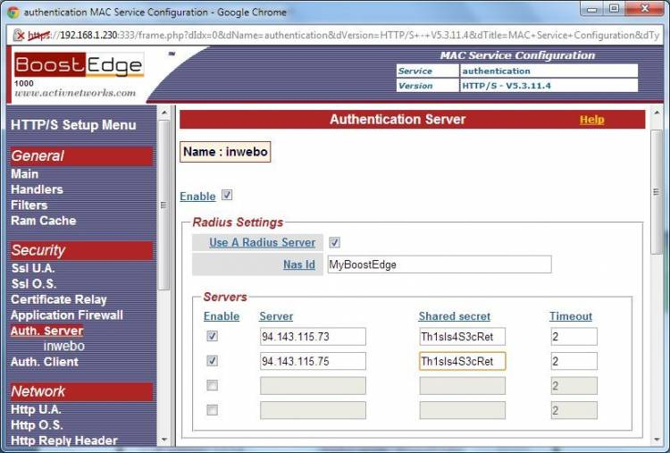This screenshot has height=453, width=670.
Task: Click Shared secret field for second server
Action: point(462,361)
